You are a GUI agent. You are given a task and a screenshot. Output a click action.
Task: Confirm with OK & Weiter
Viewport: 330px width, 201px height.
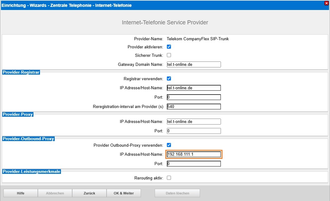tap(124, 193)
